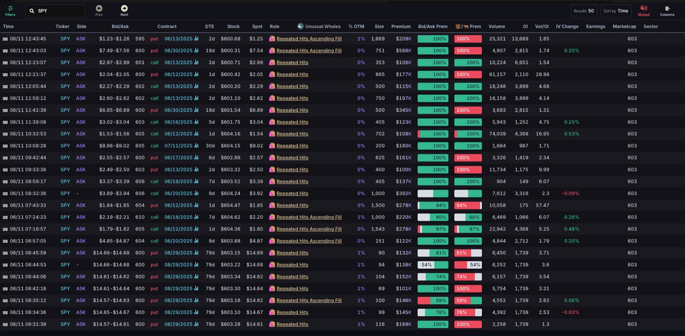This screenshot has height=336, width=685.
Task: Click the 76% Bid/Ask Prem bar at 06:34:36
Action: click(433, 312)
